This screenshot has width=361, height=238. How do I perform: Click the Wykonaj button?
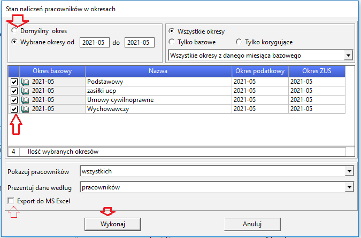[x=113, y=224]
